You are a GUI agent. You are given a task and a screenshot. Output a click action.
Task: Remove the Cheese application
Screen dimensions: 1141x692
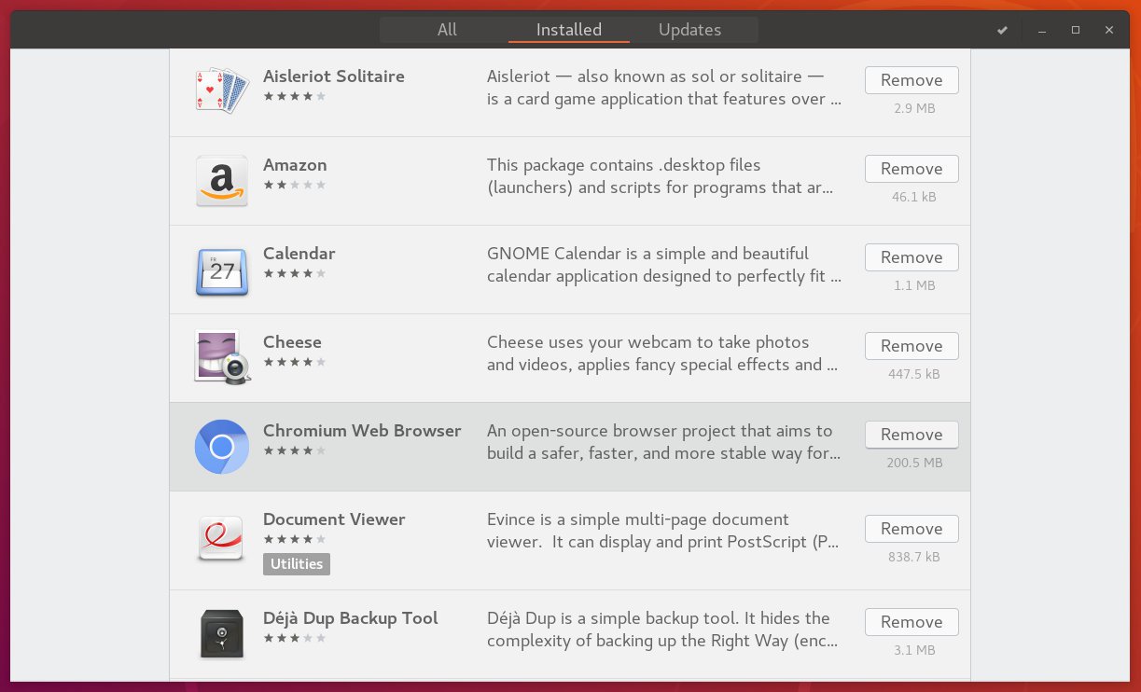911,345
